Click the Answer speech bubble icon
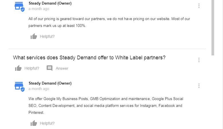This screenshot has height=129, width=223. 50,68
